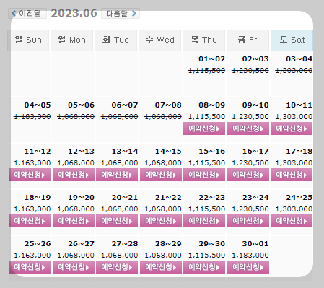Viewport: 324px width, 288px height.
Task: Select the 토 Sat column header
Action: [x=292, y=40]
